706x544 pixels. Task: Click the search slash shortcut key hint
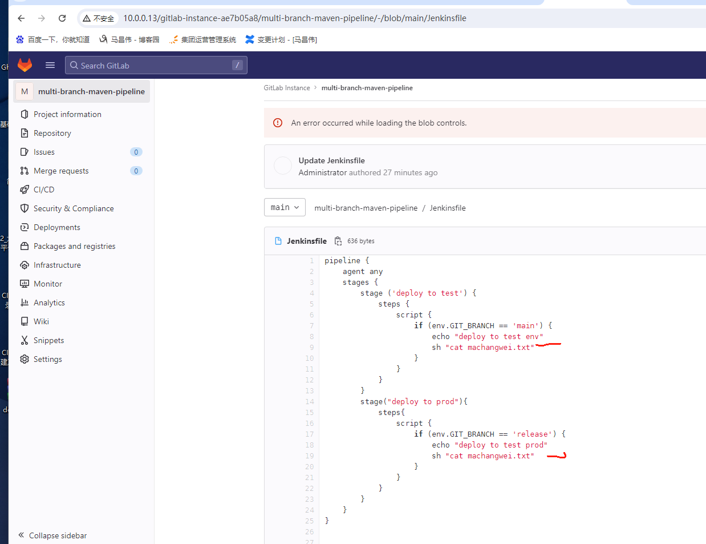[237, 65]
